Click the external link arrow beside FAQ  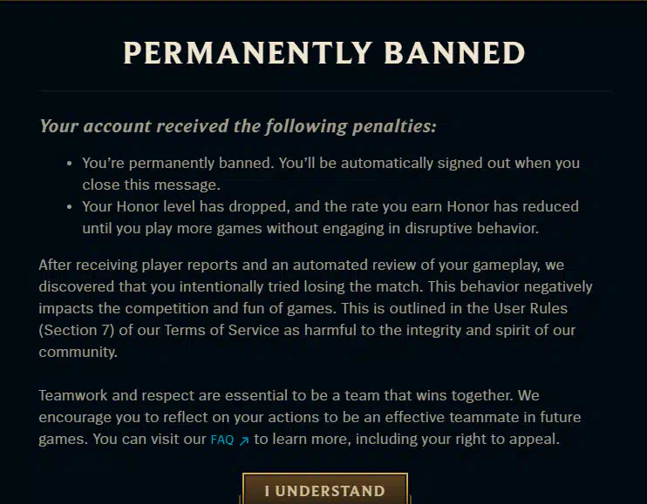244,440
